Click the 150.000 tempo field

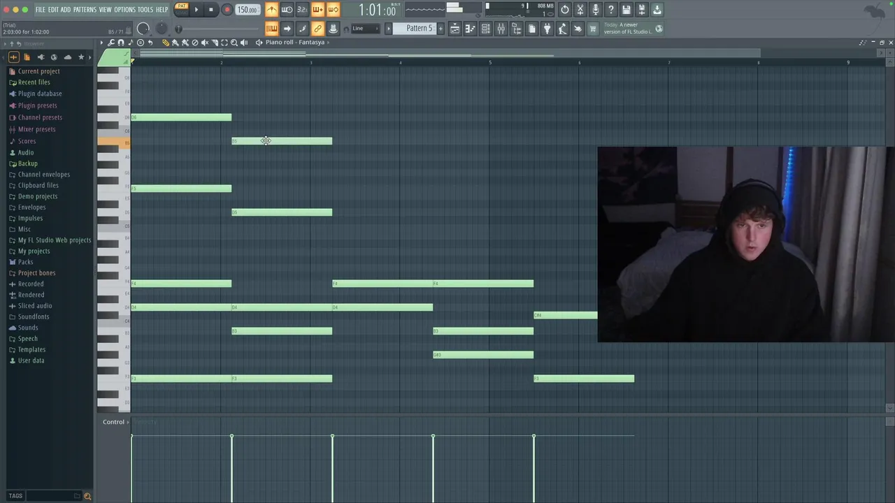[x=247, y=10]
